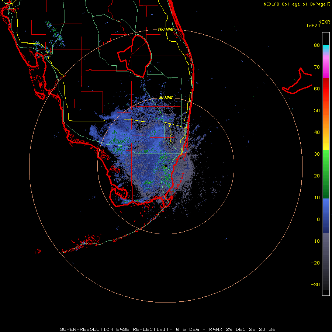
Task: Click the 100 NMI range ring label
Action: coord(166,29)
